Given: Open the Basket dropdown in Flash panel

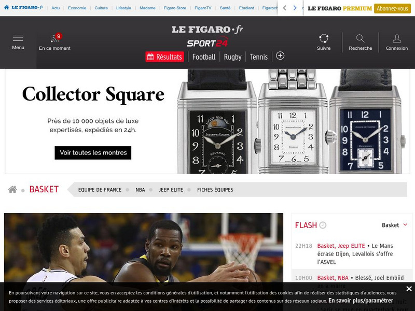Looking at the screenshot, I should coord(395,225).
